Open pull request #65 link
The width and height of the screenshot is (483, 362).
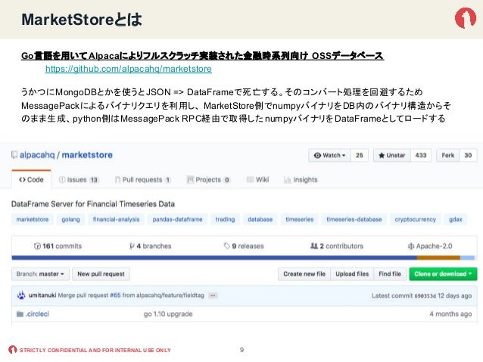115,295
